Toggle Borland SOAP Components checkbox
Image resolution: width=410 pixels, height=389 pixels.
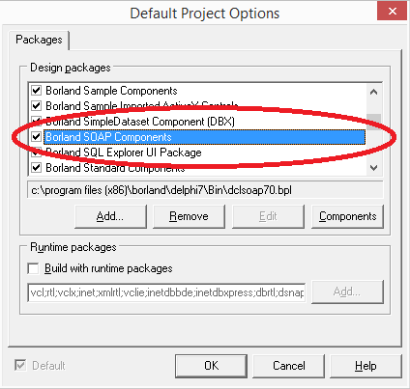pos(36,137)
